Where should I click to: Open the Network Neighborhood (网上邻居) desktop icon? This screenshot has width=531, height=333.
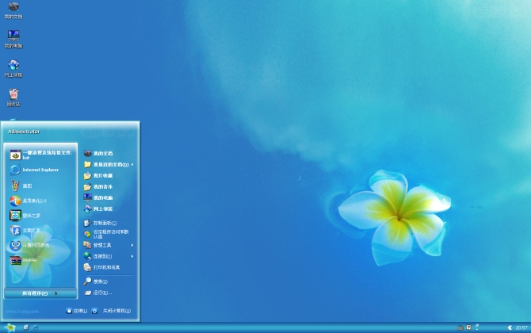tap(13, 68)
